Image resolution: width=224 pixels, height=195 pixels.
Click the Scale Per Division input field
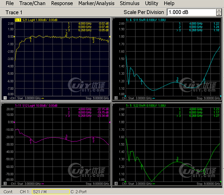tap(191, 12)
